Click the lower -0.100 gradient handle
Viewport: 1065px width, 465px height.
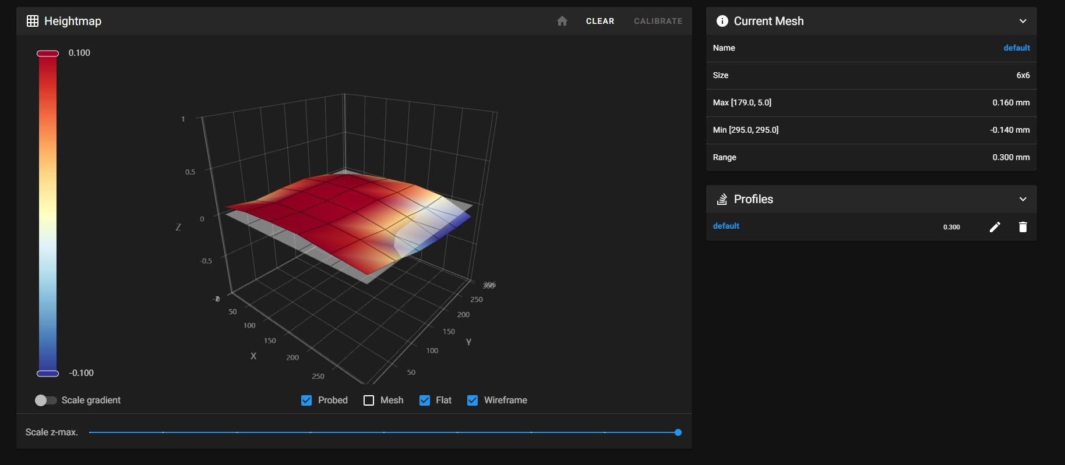pos(48,374)
